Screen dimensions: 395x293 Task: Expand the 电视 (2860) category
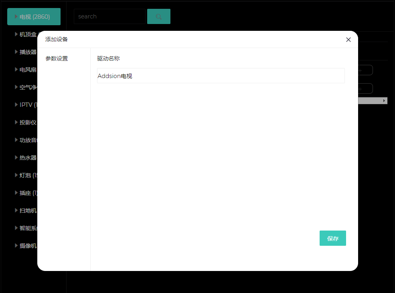click(x=34, y=16)
